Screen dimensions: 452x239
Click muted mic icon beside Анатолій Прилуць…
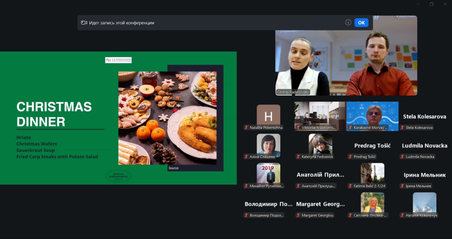tap(298, 186)
